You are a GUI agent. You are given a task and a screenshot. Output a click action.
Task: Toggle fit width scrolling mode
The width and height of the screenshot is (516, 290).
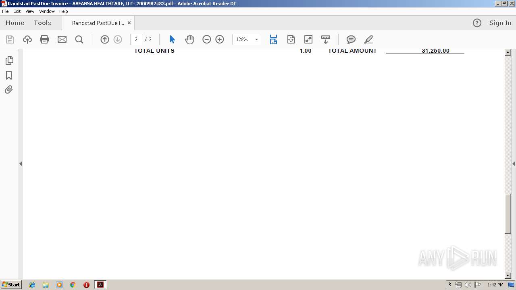pos(273,39)
